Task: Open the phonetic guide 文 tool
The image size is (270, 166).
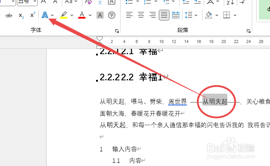Action: tap(100, 2)
